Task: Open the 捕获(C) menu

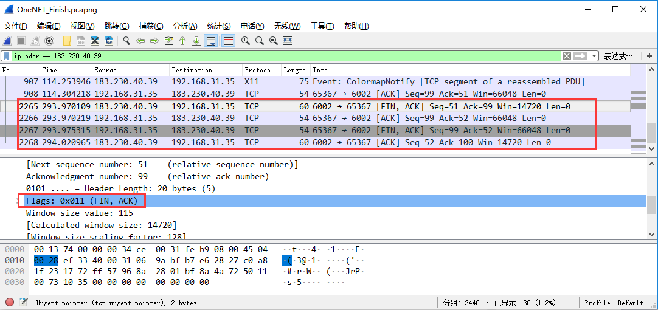Action: (x=151, y=26)
